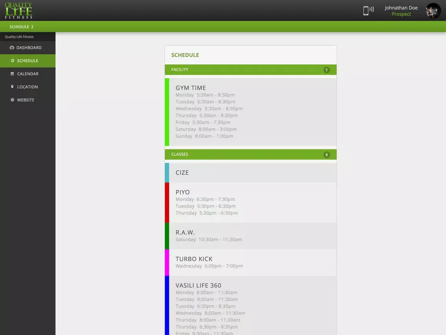Select Gym Time Monday 5:30am - 8:30pm
The width and height of the screenshot is (446, 335).
click(205, 95)
